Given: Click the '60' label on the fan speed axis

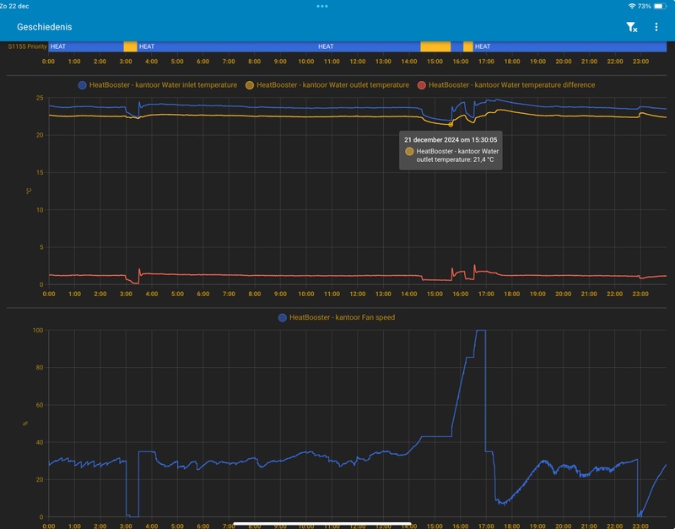Looking at the screenshot, I should 40,405.
